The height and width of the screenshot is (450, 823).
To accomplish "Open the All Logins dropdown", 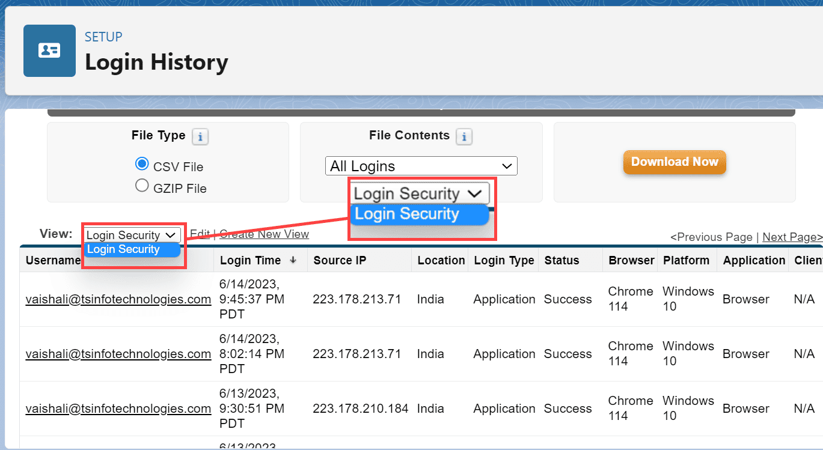I will click(420, 166).
